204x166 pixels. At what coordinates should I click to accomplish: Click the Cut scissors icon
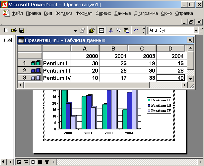[111, 30]
